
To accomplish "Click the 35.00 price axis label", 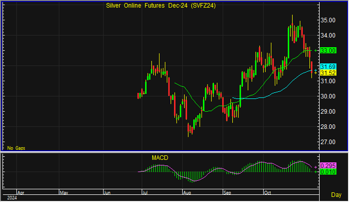I will coord(328,20).
